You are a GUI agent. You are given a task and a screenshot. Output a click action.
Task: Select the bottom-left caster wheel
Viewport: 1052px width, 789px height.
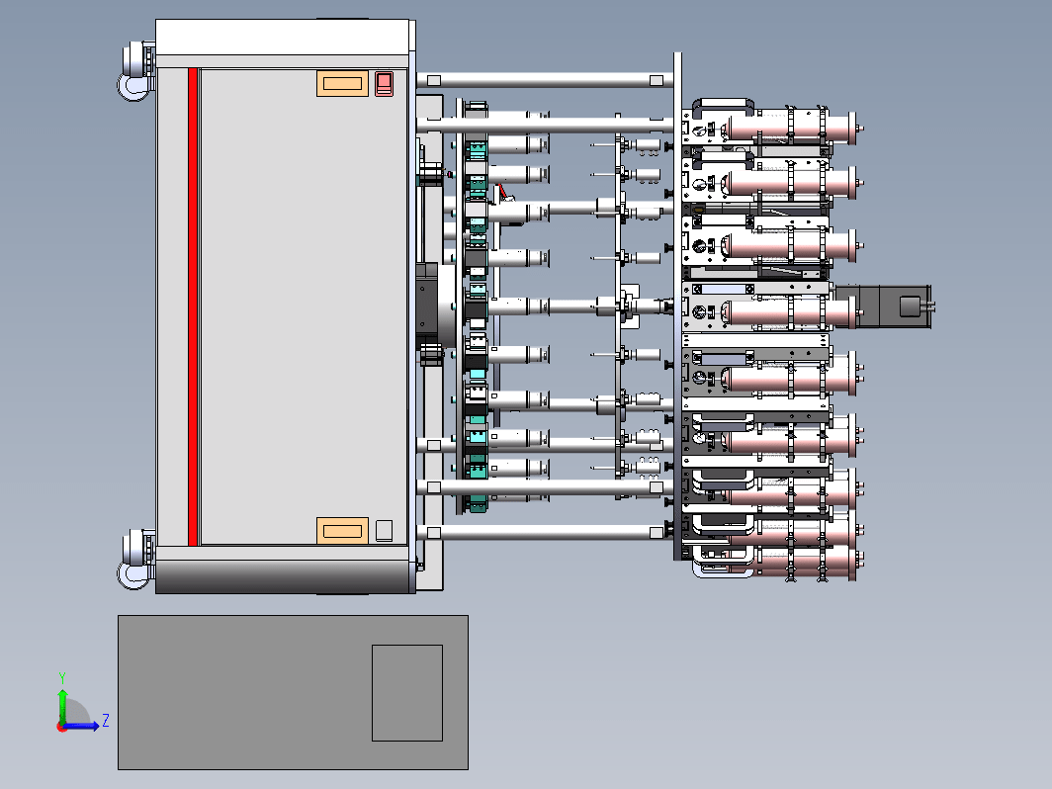[x=136, y=560]
